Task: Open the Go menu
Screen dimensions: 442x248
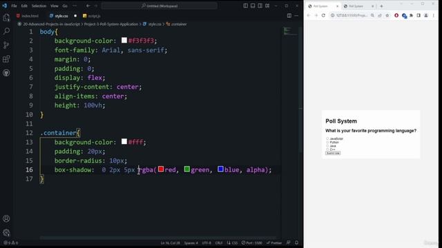Action: [x=65, y=6]
